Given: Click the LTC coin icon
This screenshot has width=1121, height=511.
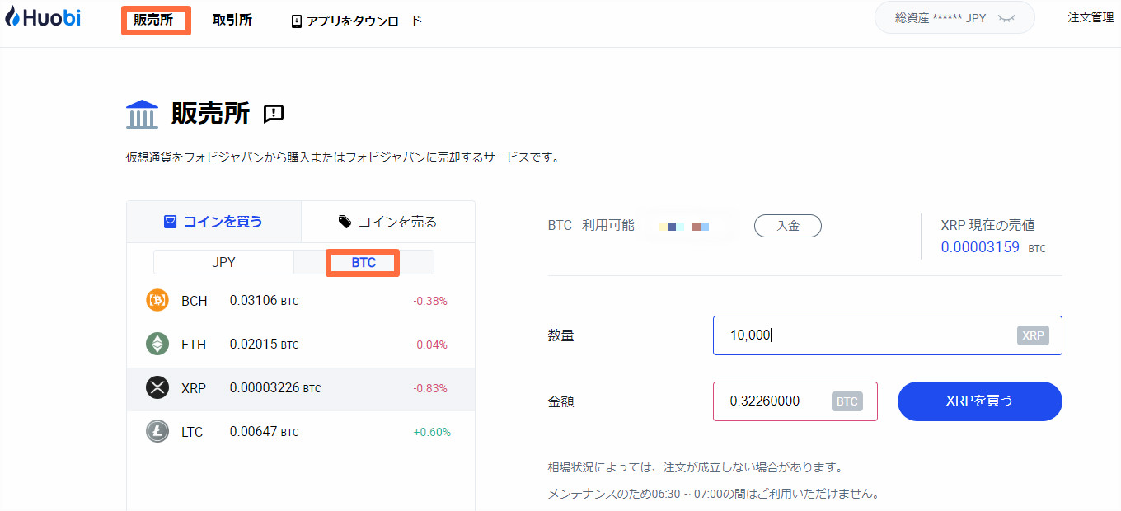Looking at the screenshot, I should tap(157, 432).
